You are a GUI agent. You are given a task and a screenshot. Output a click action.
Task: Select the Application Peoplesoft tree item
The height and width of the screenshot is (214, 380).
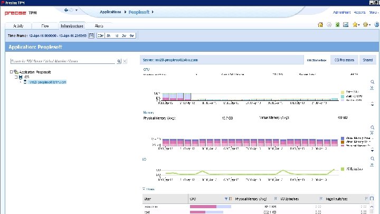click(35, 72)
